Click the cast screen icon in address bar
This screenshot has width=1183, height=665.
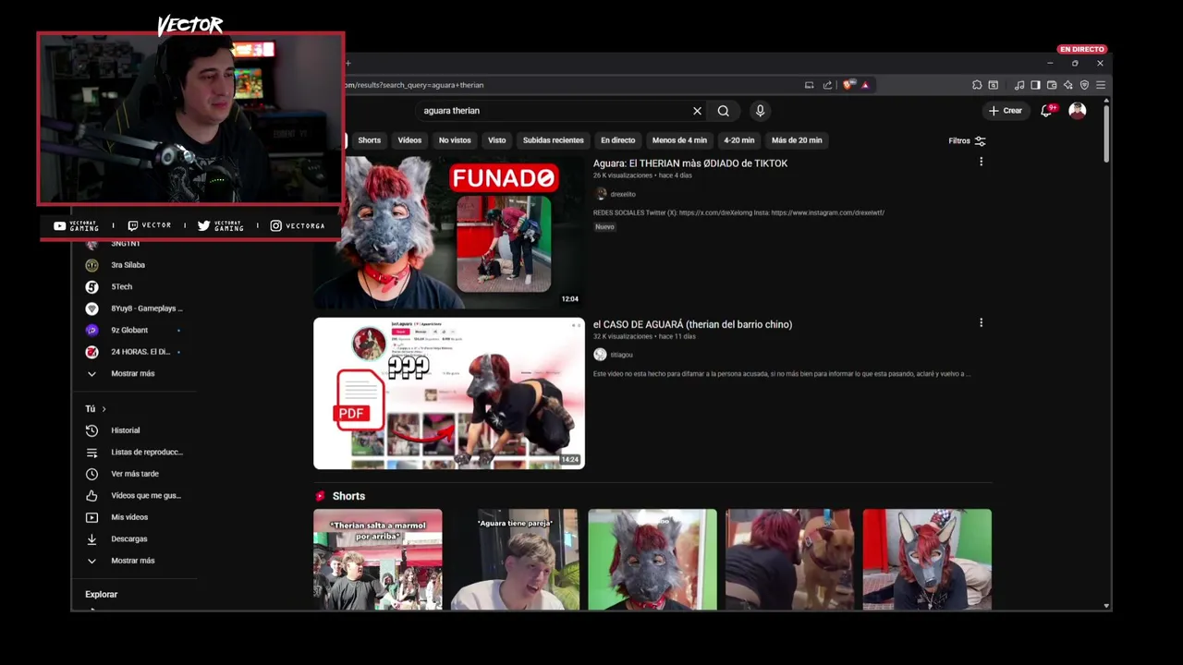pos(809,85)
